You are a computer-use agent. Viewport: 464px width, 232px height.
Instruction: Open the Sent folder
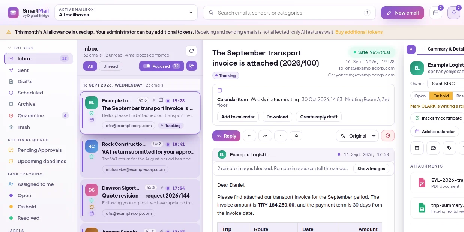[38, 70]
